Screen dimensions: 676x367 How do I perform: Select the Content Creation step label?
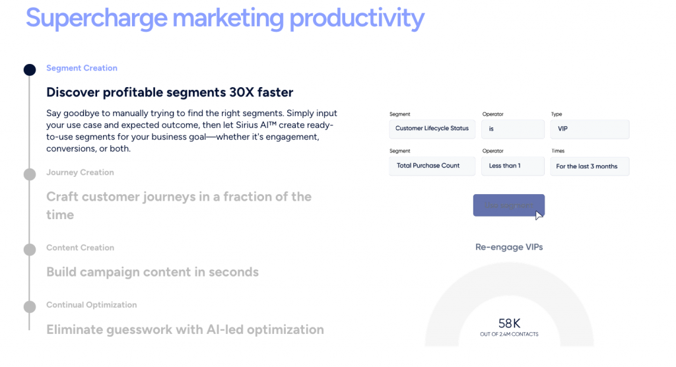click(80, 248)
